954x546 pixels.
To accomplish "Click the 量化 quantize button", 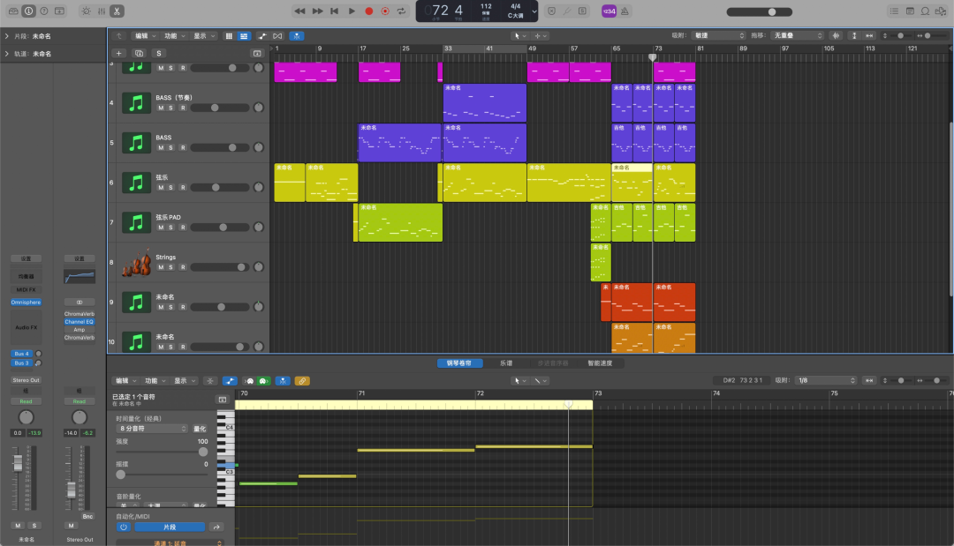I will (200, 429).
